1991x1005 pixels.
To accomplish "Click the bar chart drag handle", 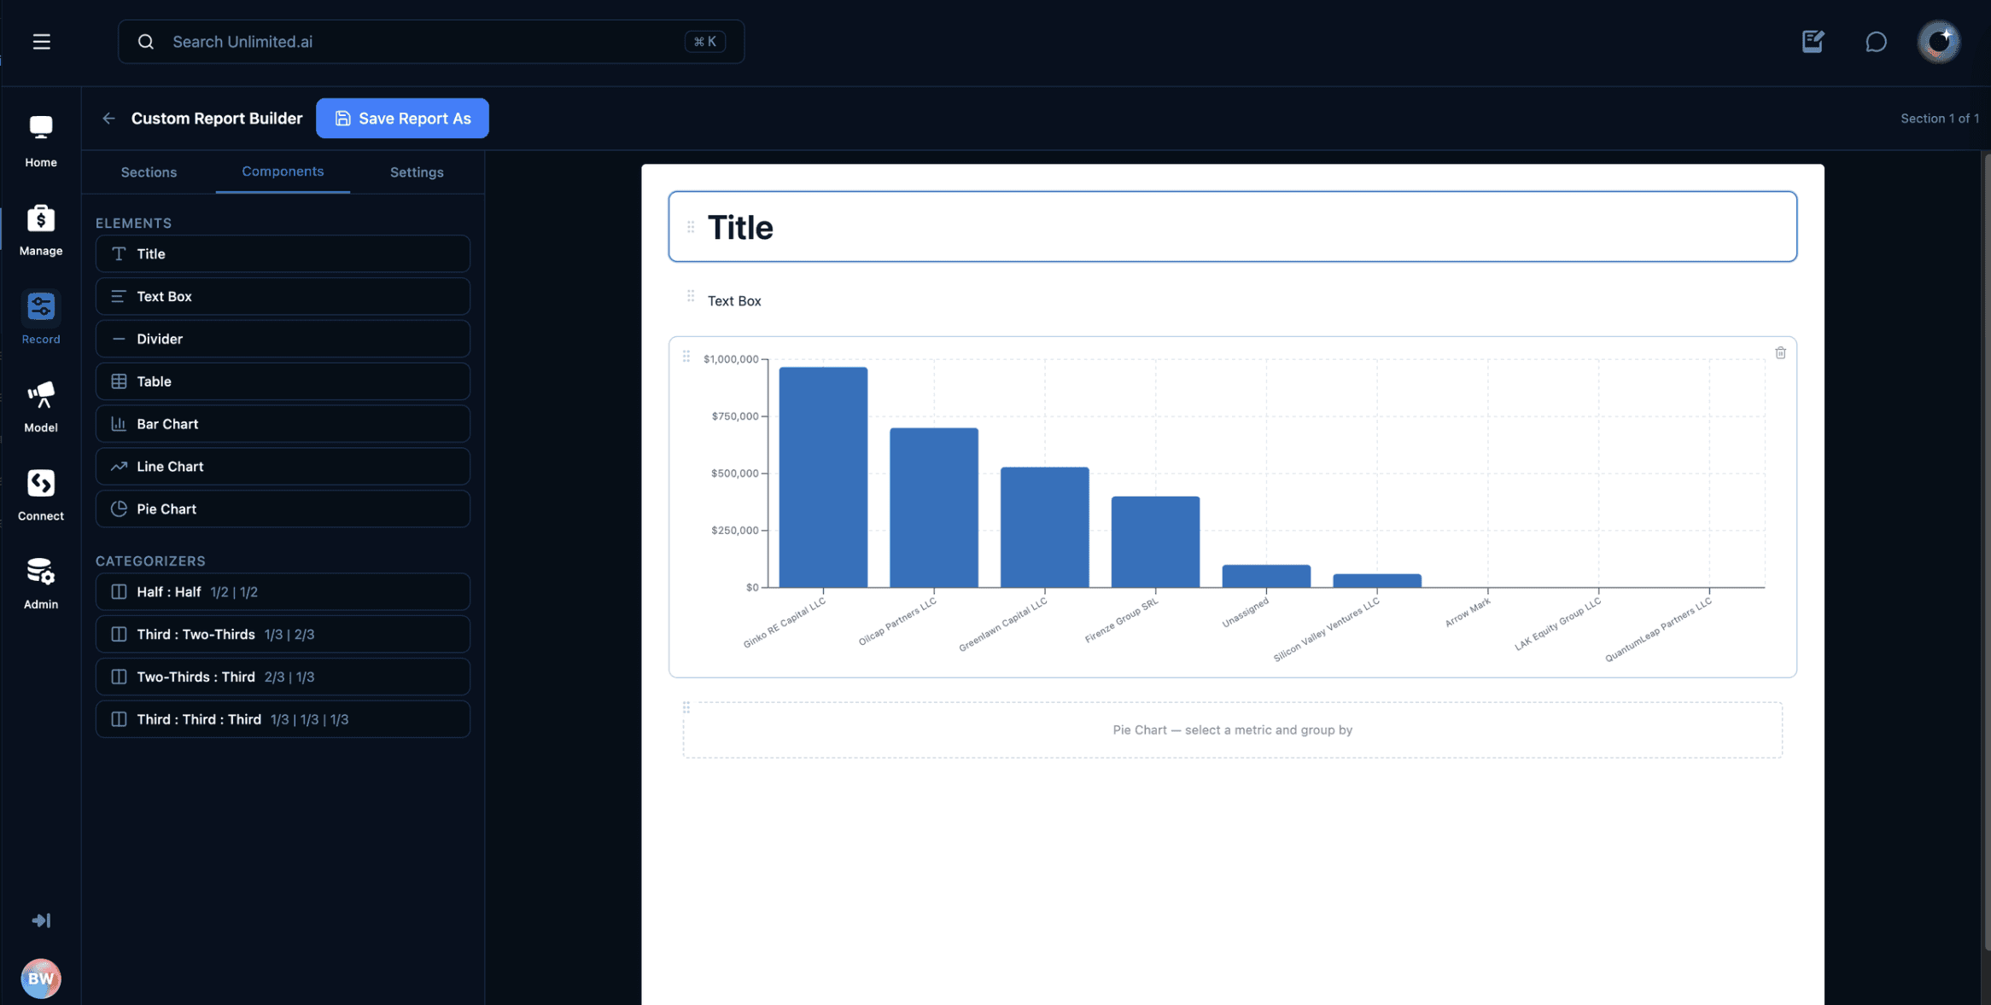I will (x=686, y=357).
